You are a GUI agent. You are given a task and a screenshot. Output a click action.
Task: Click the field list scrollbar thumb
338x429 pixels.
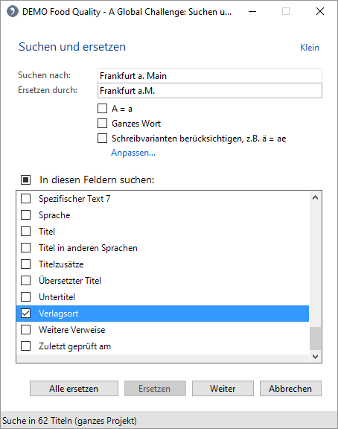coord(315,338)
